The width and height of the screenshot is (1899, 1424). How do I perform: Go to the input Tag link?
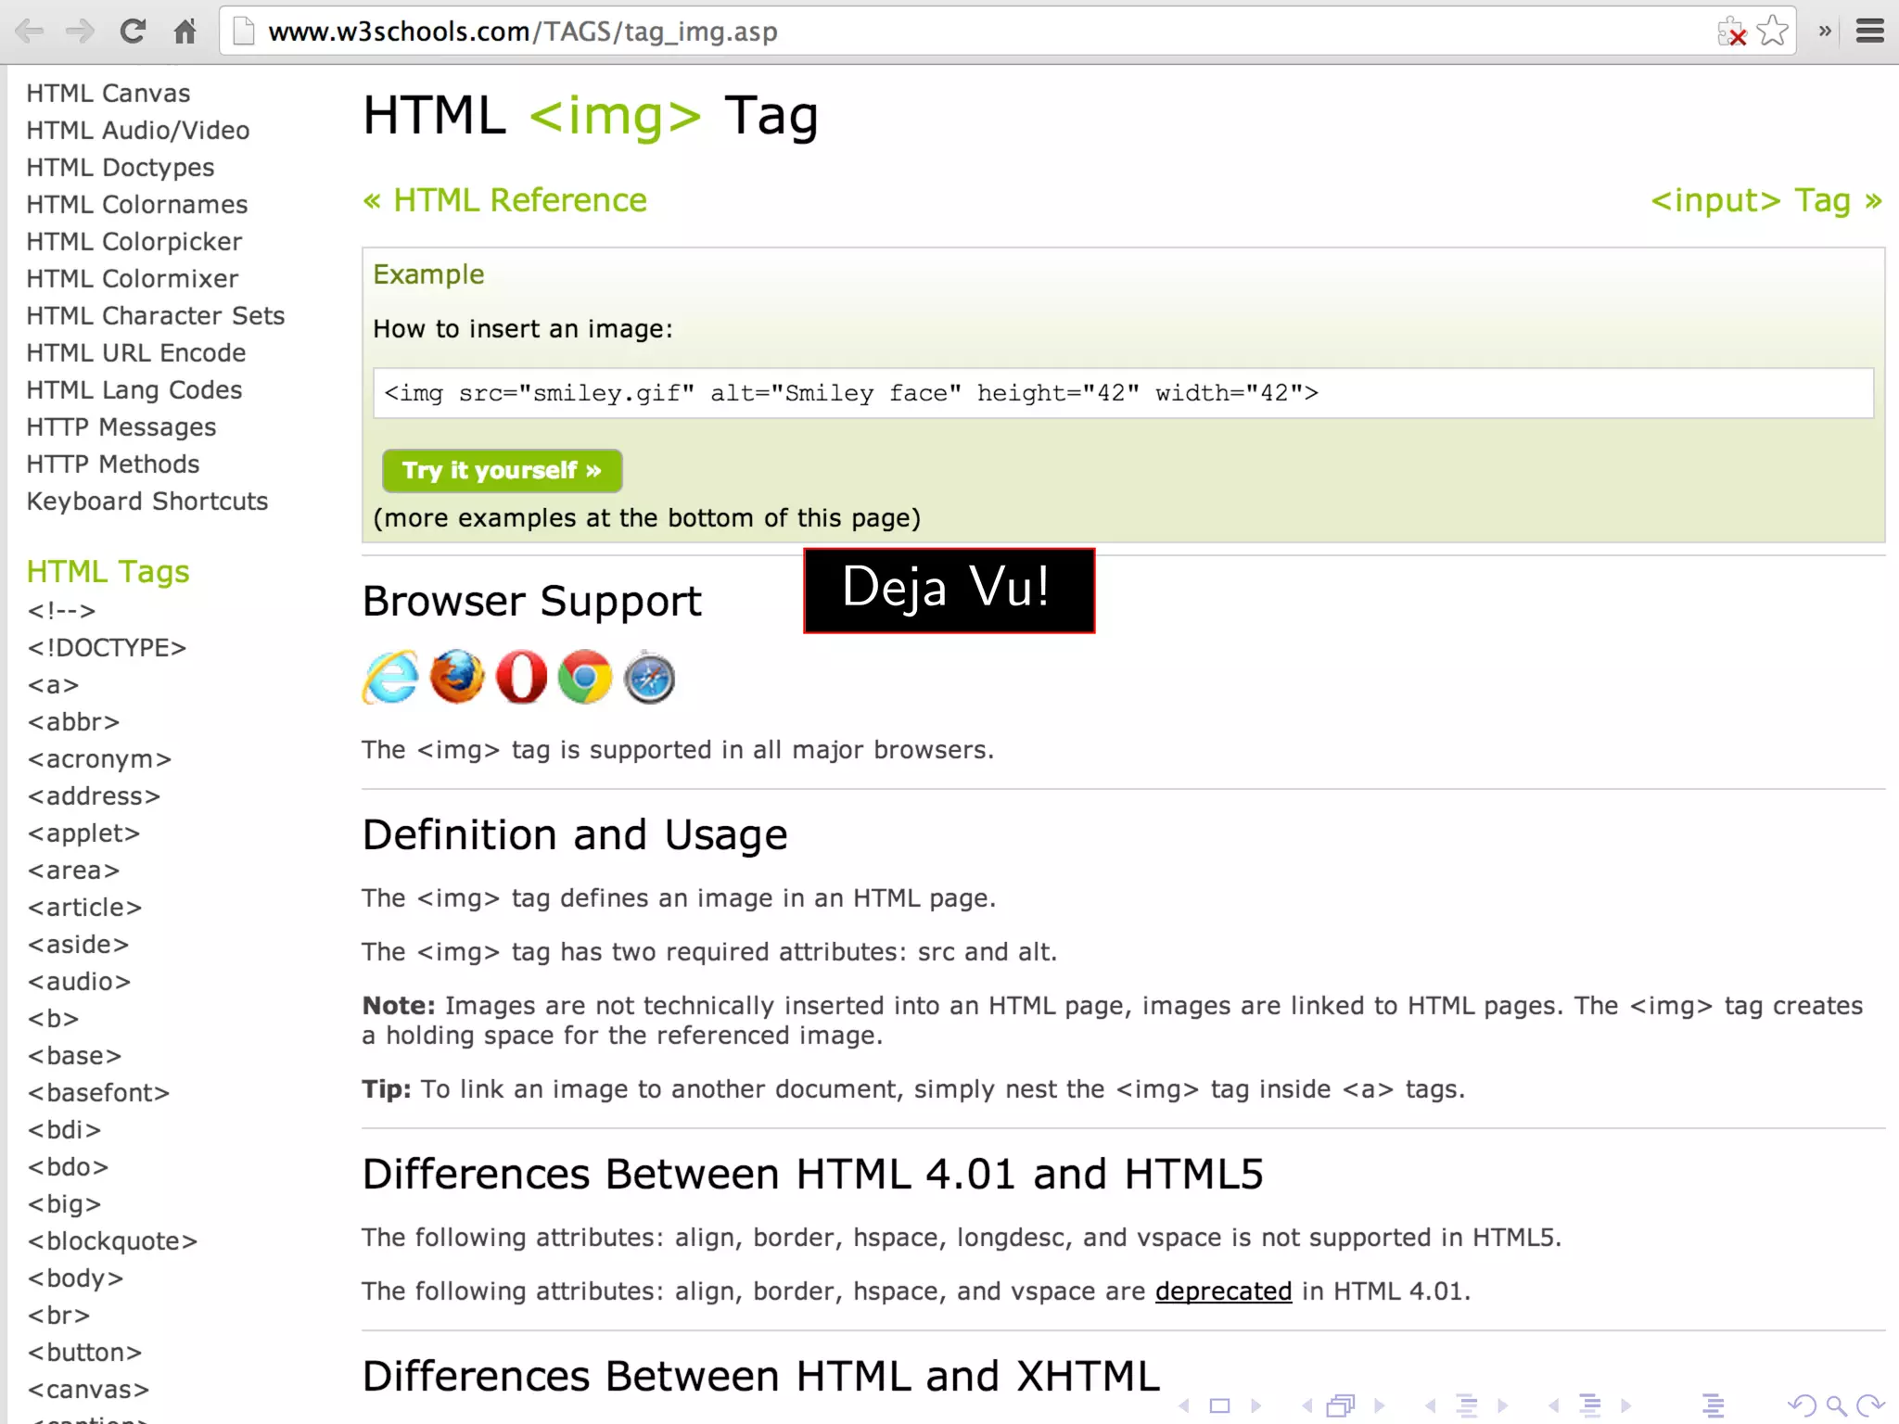(1765, 200)
